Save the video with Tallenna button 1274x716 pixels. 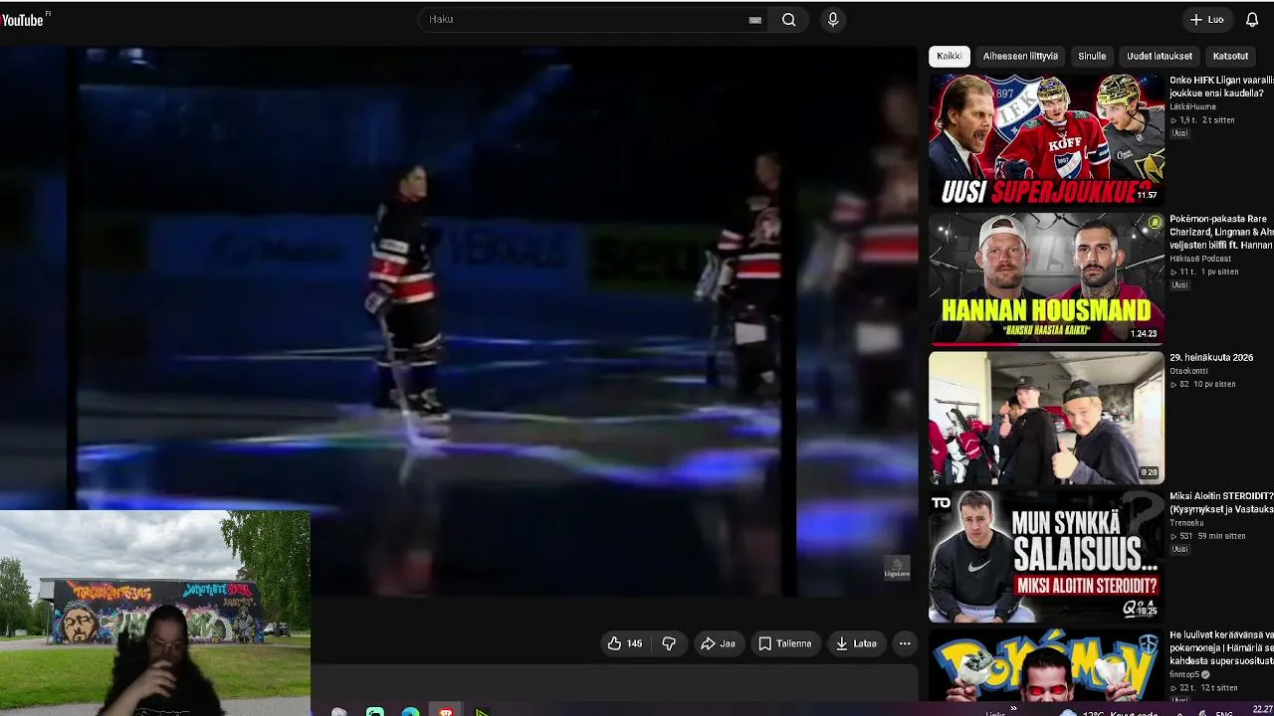pyautogui.click(x=785, y=643)
